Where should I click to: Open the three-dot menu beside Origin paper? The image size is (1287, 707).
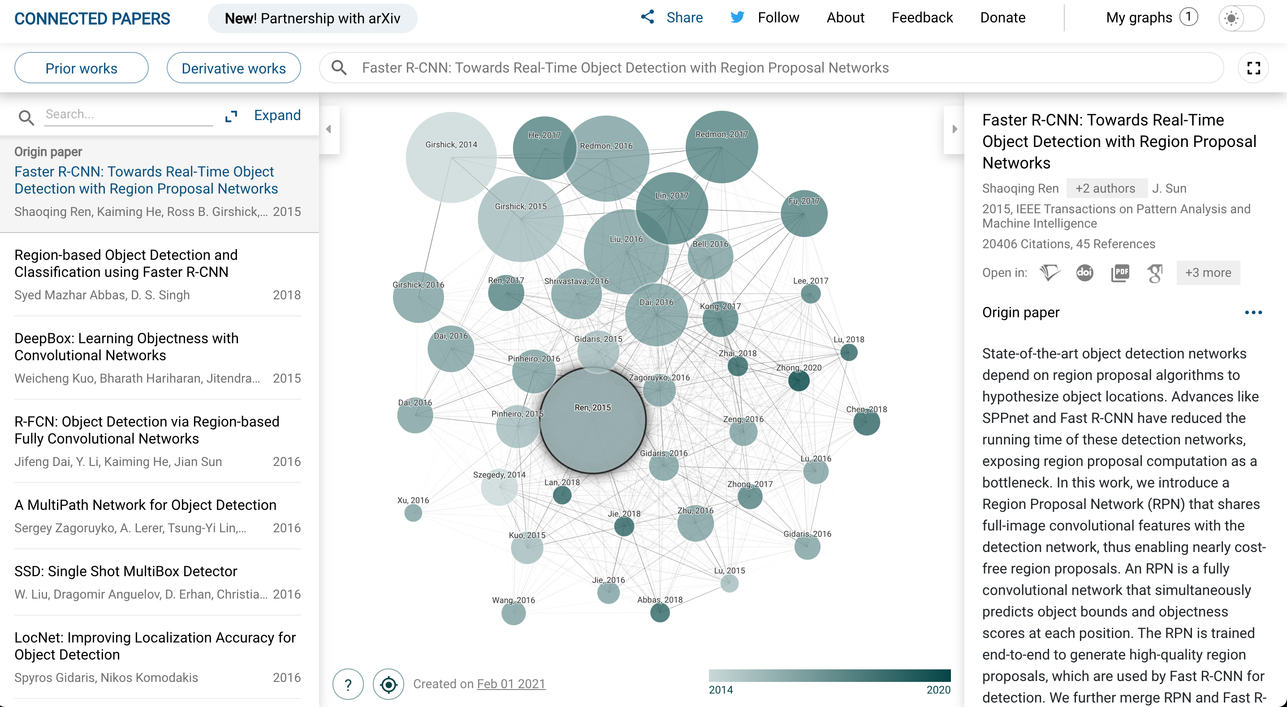[x=1253, y=312]
